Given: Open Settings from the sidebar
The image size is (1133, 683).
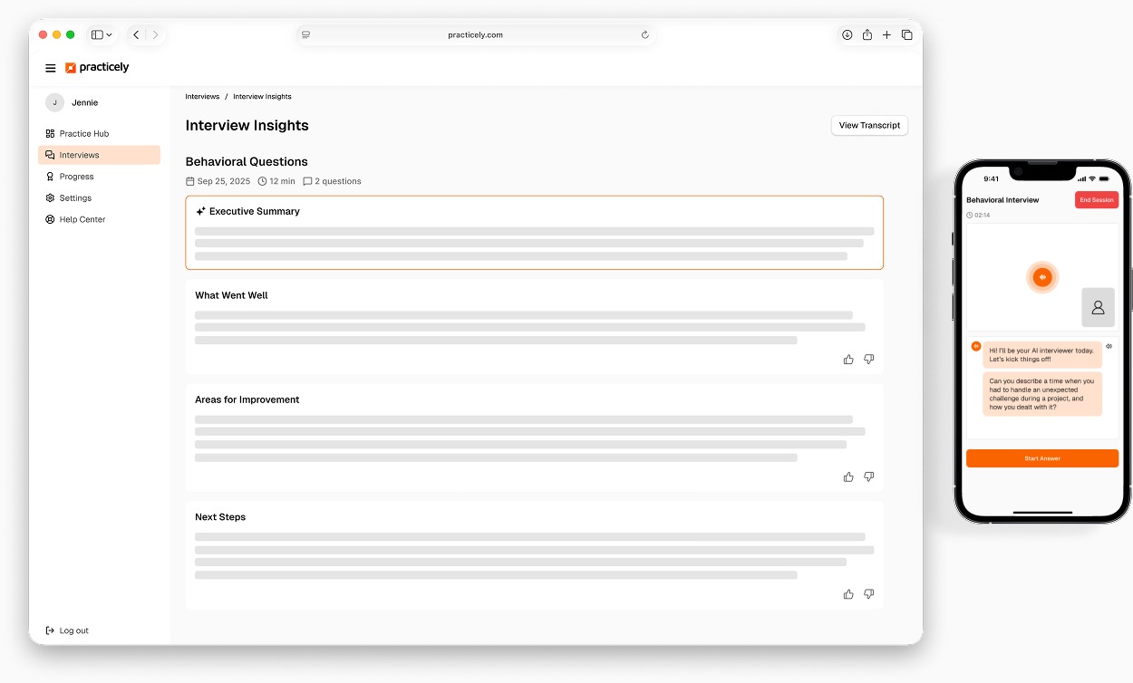Looking at the screenshot, I should pyautogui.click(x=75, y=198).
